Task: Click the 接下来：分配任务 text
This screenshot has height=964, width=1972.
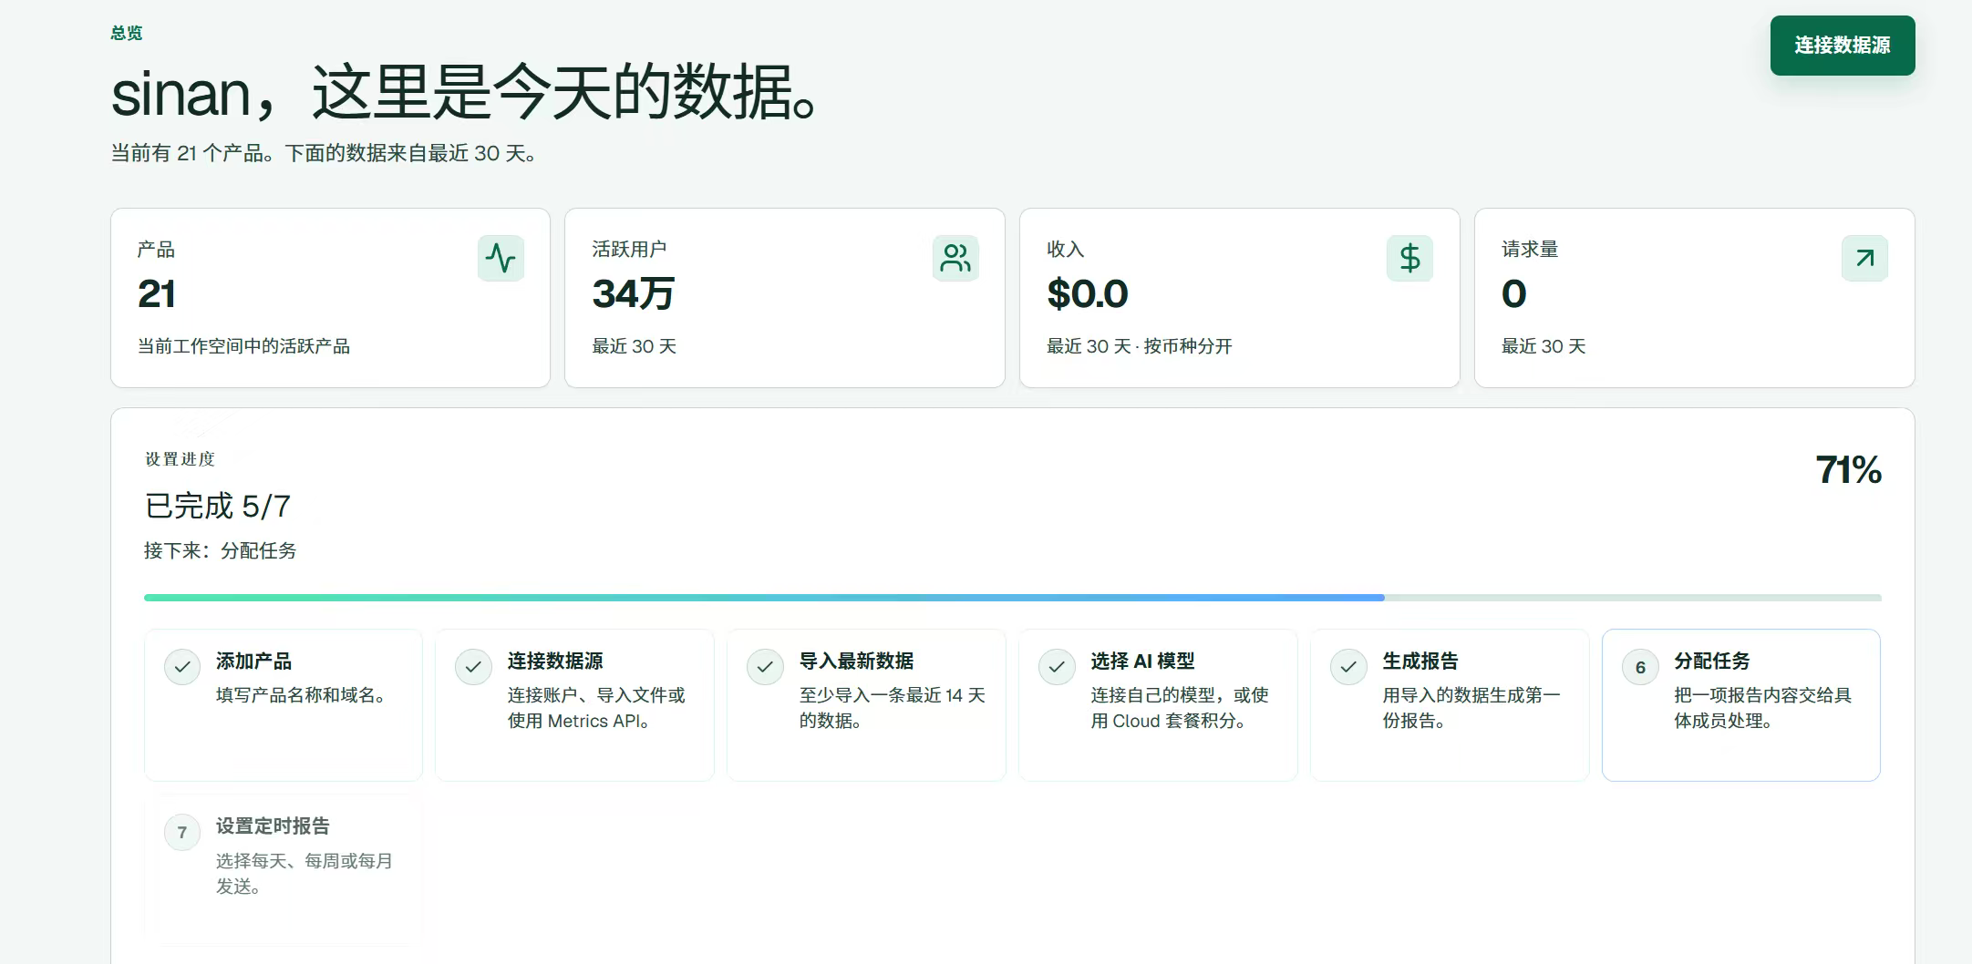Action: [x=220, y=550]
